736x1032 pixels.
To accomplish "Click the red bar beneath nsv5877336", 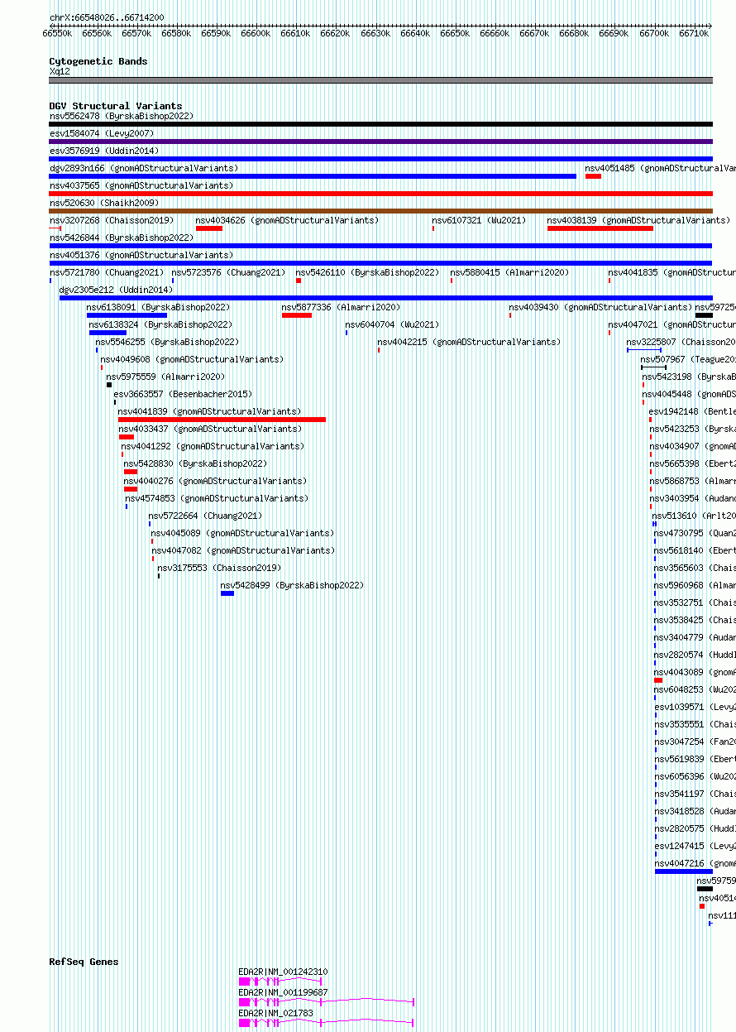I will [297, 315].
